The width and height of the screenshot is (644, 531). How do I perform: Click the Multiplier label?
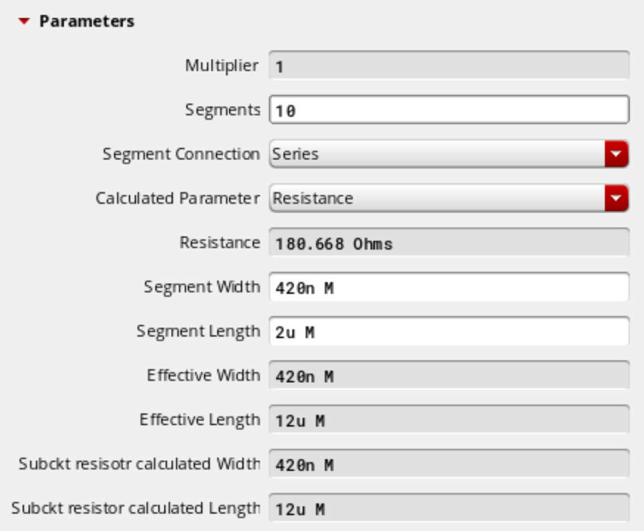click(222, 66)
